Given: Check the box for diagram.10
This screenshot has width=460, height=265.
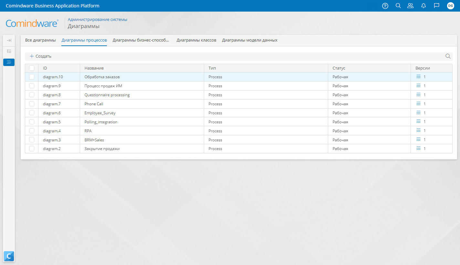Looking at the screenshot, I should coord(32,77).
